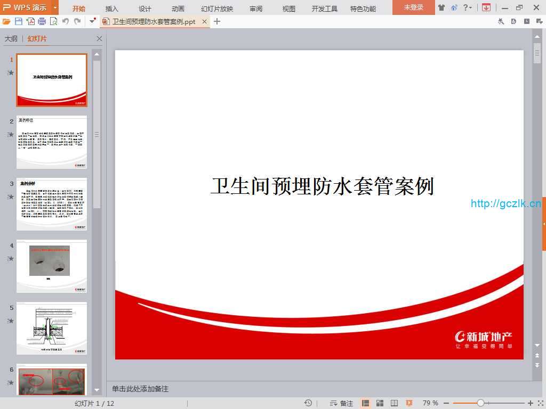Switch to slide sorter view
546x409 pixels.
[x=380, y=403]
